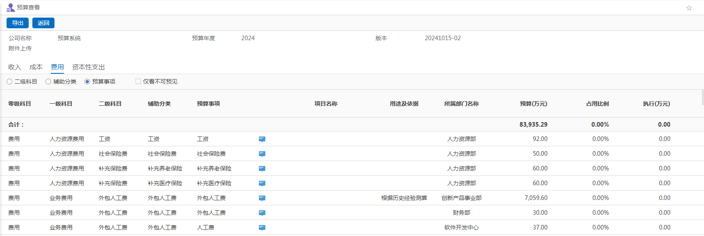Enable the 仅看不可预见 checkbox
Viewport: 704px width, 236px height.
coord(138,82)
